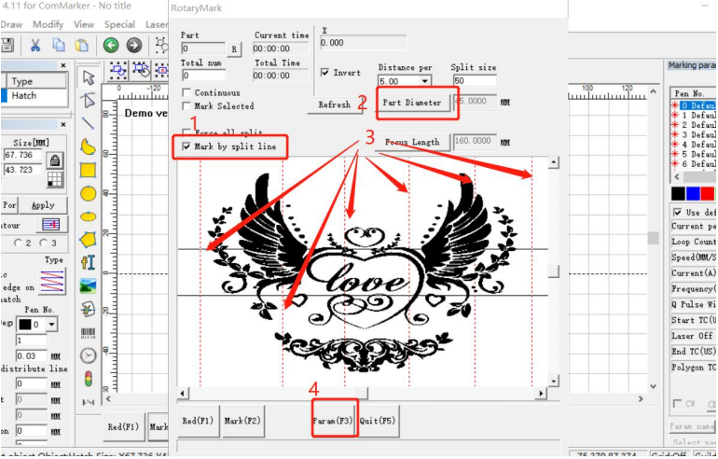This screenshot has height=459, width=718.
Task: Toggle the Mark by split line checkbox
Action: click(x=187, y=146)
